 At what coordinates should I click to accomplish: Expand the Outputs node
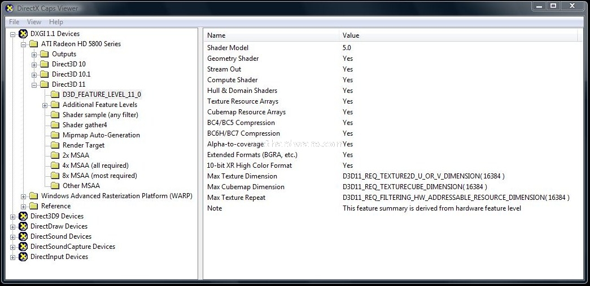click(34, 55)
